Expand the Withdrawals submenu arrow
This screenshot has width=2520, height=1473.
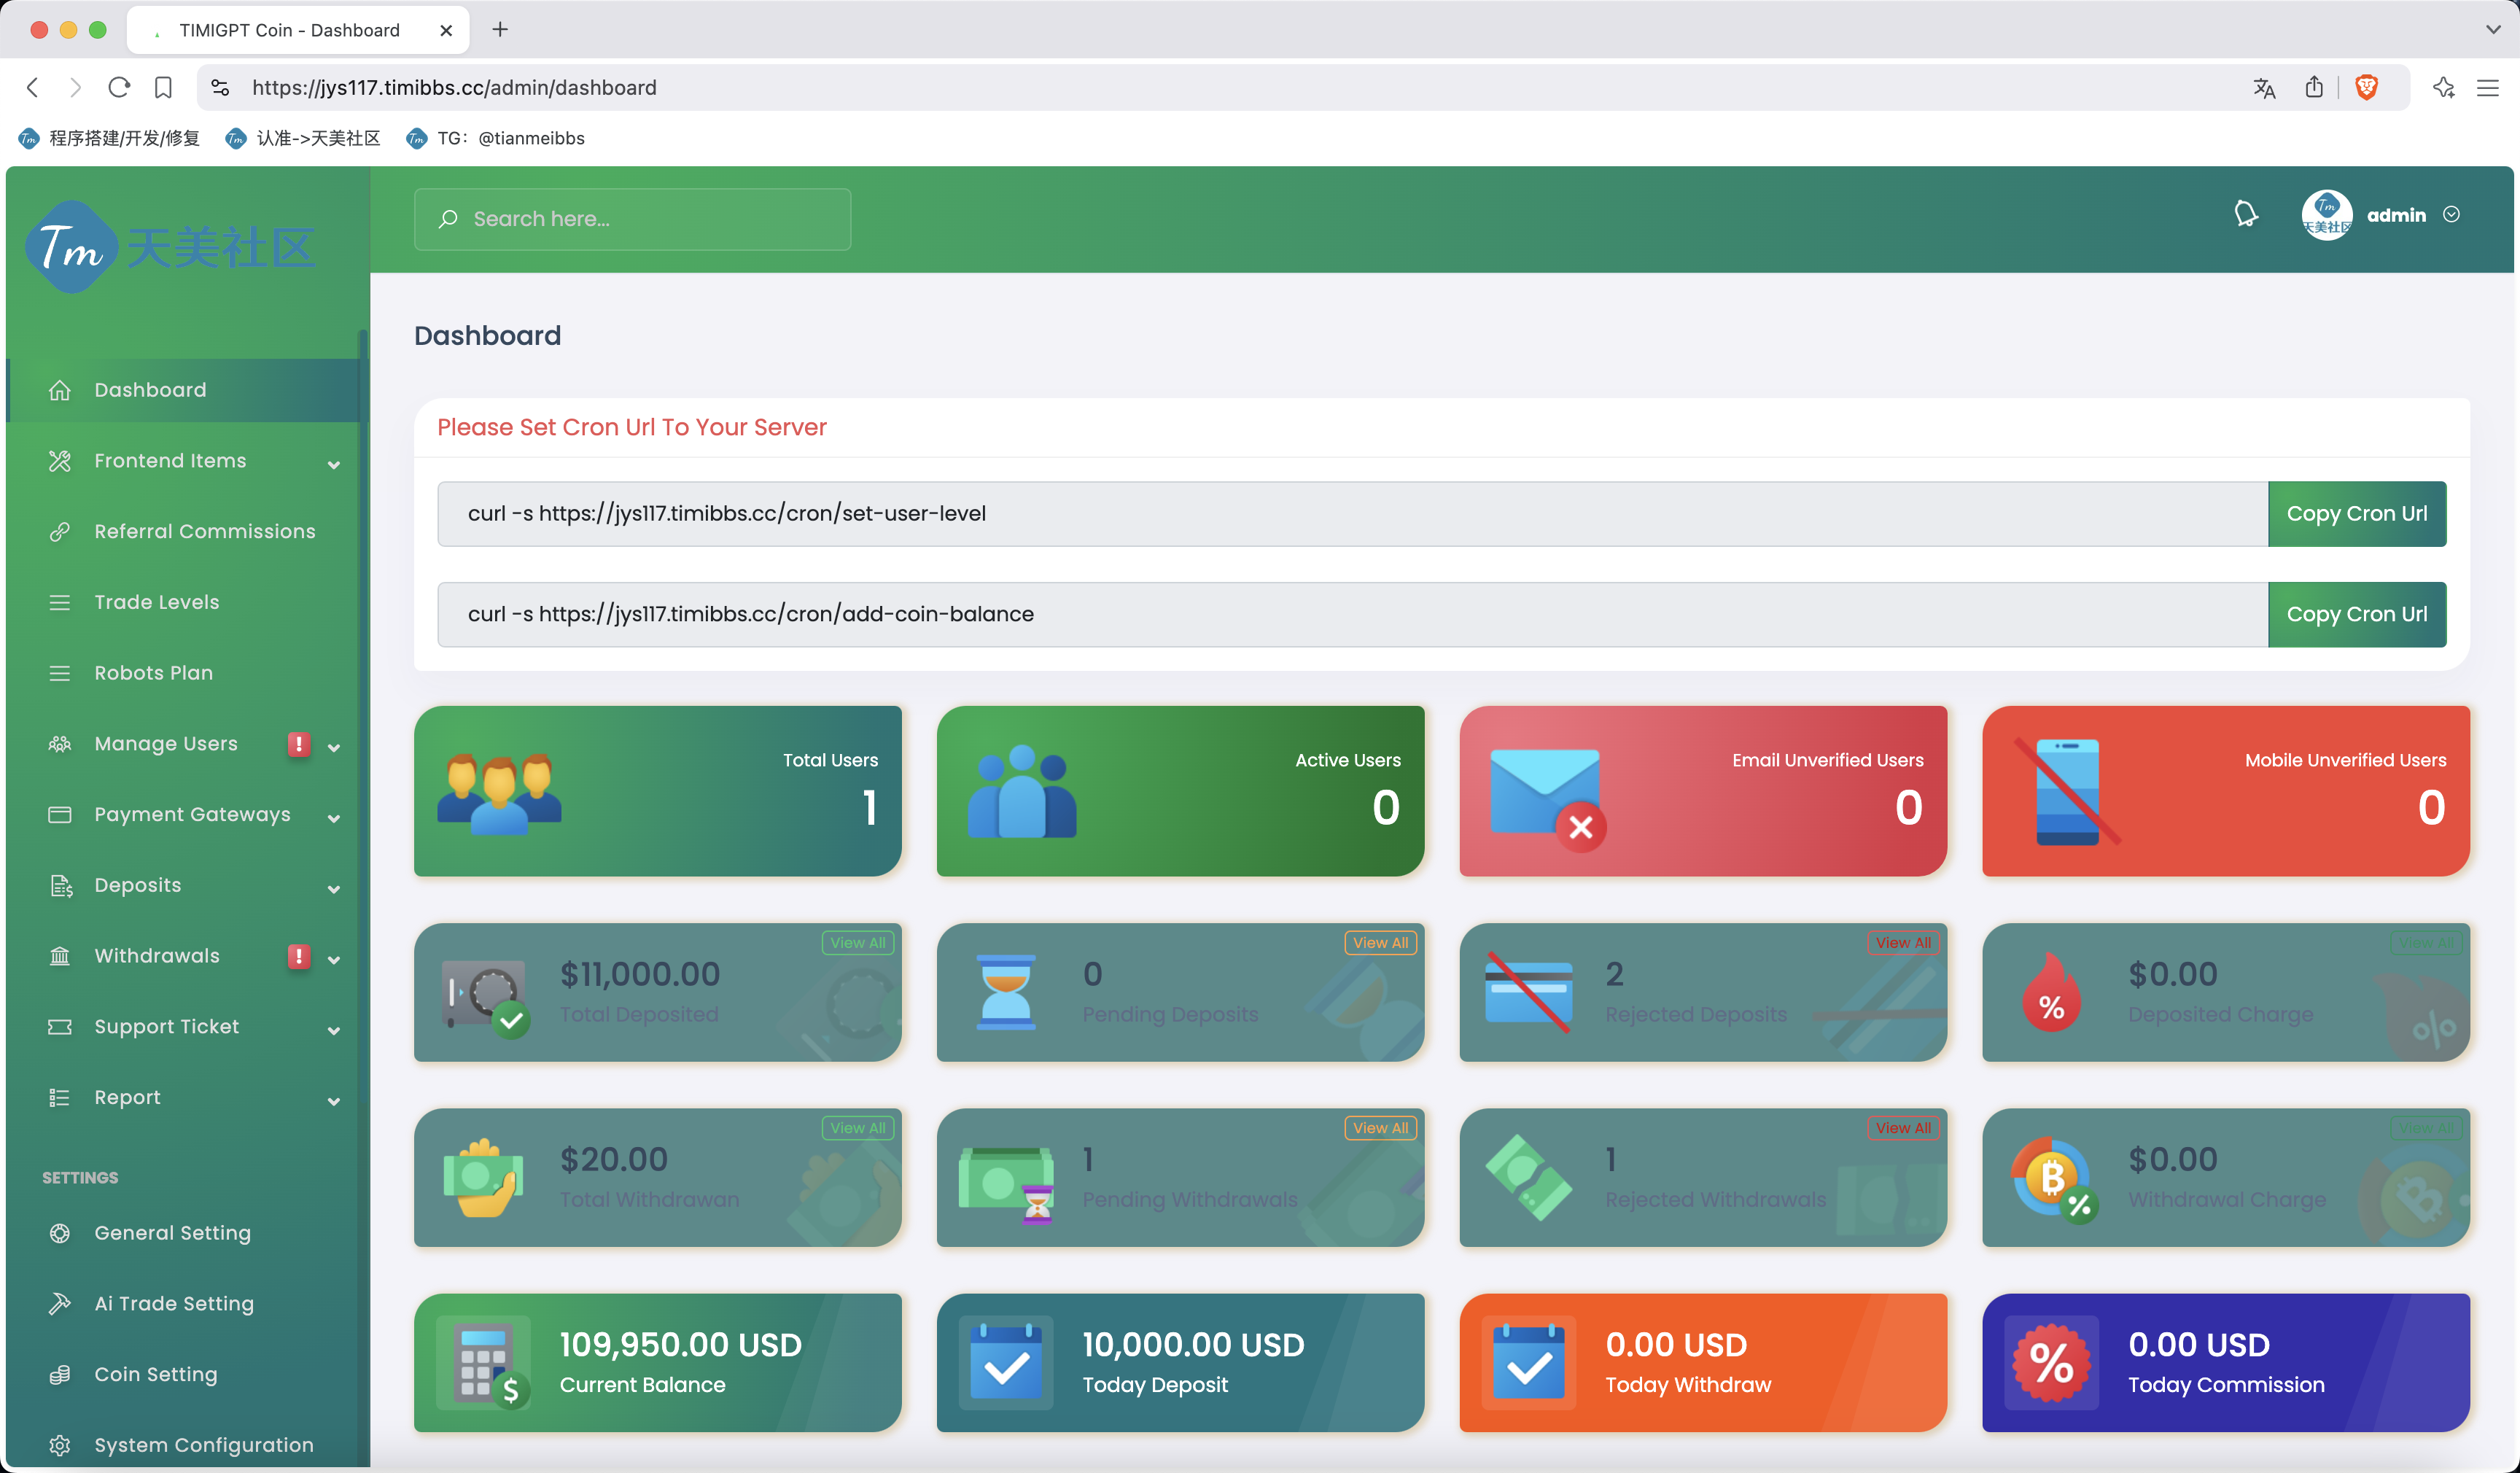point(334,959)
